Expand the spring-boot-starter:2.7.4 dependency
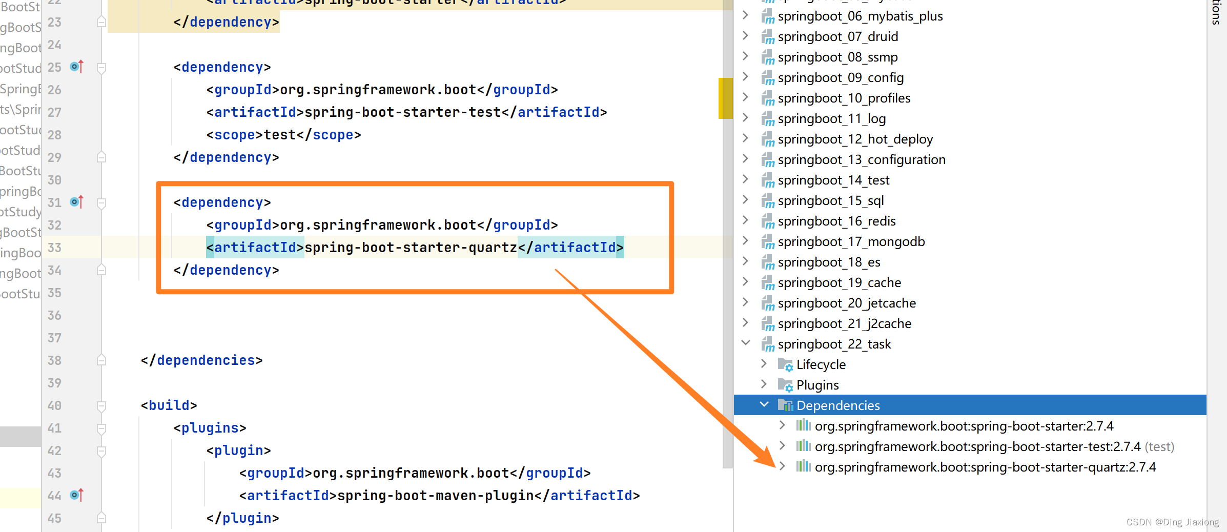The height and width of the screenshot is (532, 1227). click(782, 425)
